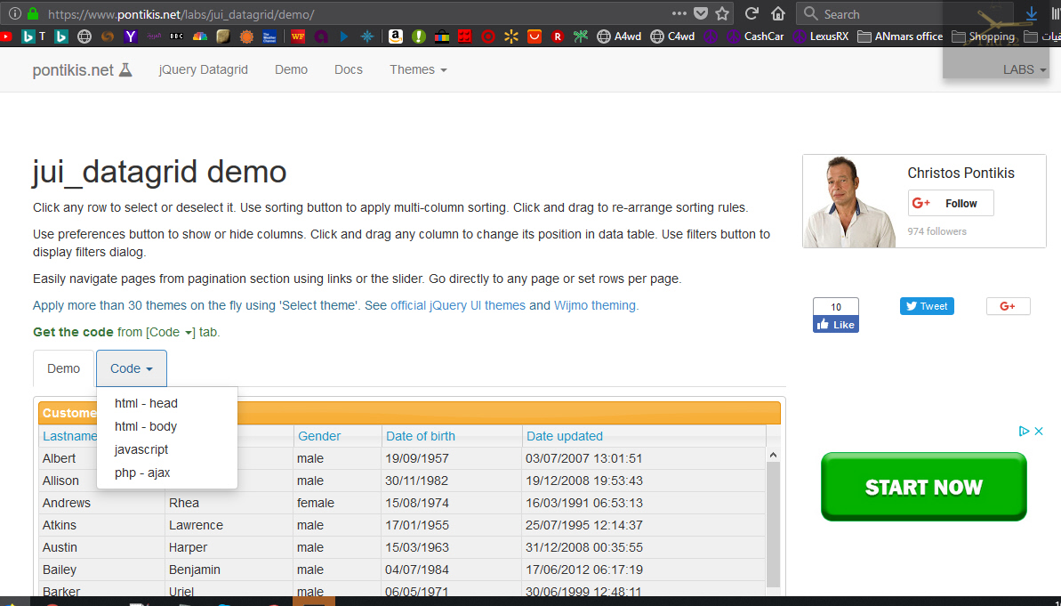Open the Amazon bookmark icon

(395, 36)
